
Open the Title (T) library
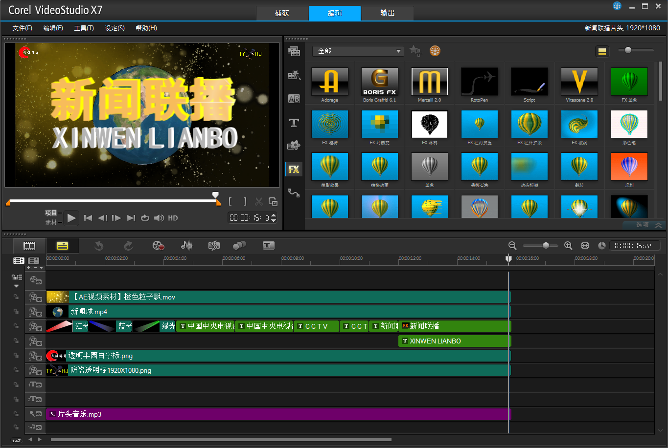tap(294, 123)
